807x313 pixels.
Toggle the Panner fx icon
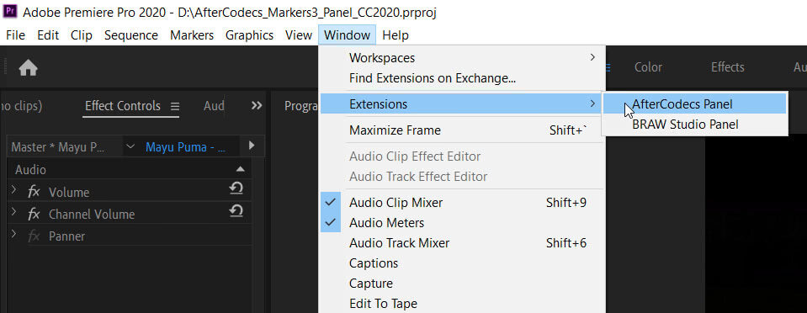pyautogui.click(x=34, y=236)
